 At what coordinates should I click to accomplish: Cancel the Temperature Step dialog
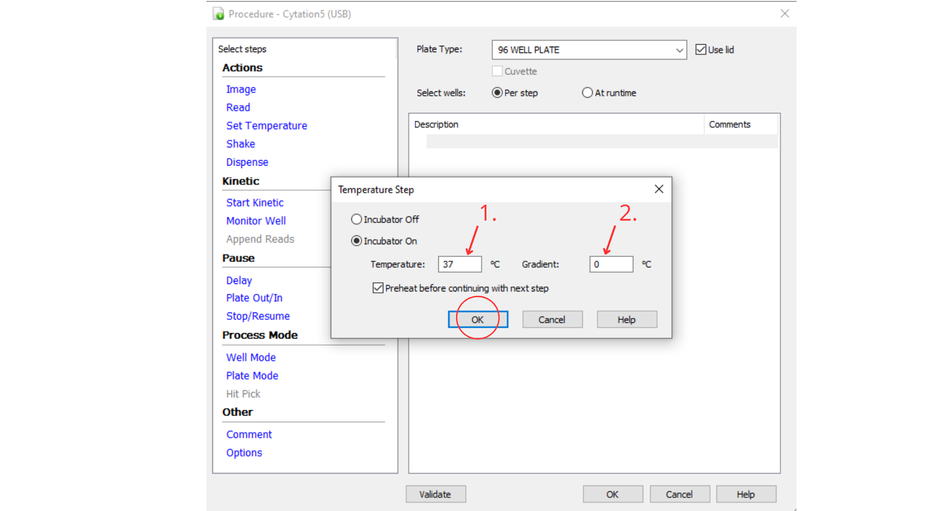(552, 320)
